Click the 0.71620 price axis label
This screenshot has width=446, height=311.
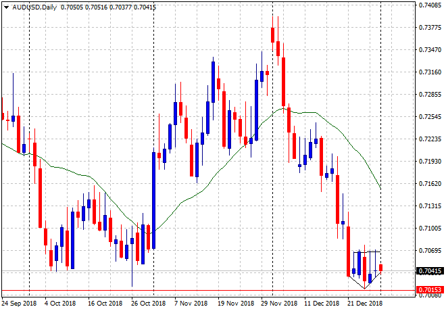[430, 183]
